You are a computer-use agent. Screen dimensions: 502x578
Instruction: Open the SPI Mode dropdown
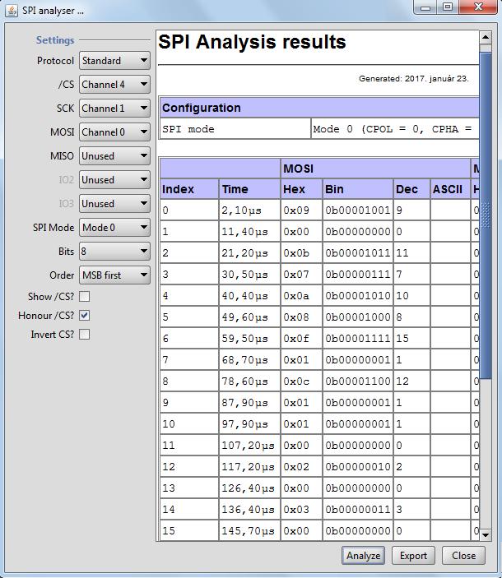tap(114, 228)
